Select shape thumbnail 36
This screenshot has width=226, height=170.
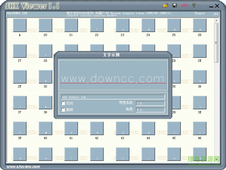click(200, 77)
